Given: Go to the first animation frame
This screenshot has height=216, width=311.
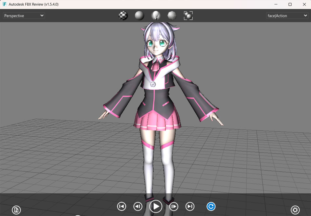Looking at the screenshot, I should point(122,207).
